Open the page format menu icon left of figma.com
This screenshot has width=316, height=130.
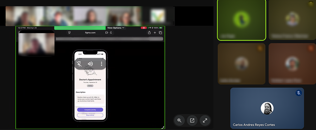(70, 33)
